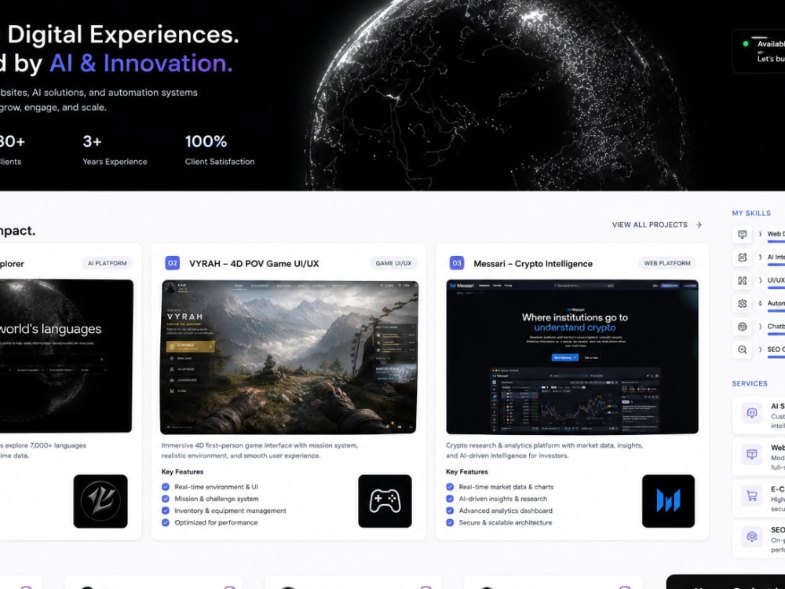785x589 pixels.
Task: Click the MY SKILLS heading
Action: [751, 213]
